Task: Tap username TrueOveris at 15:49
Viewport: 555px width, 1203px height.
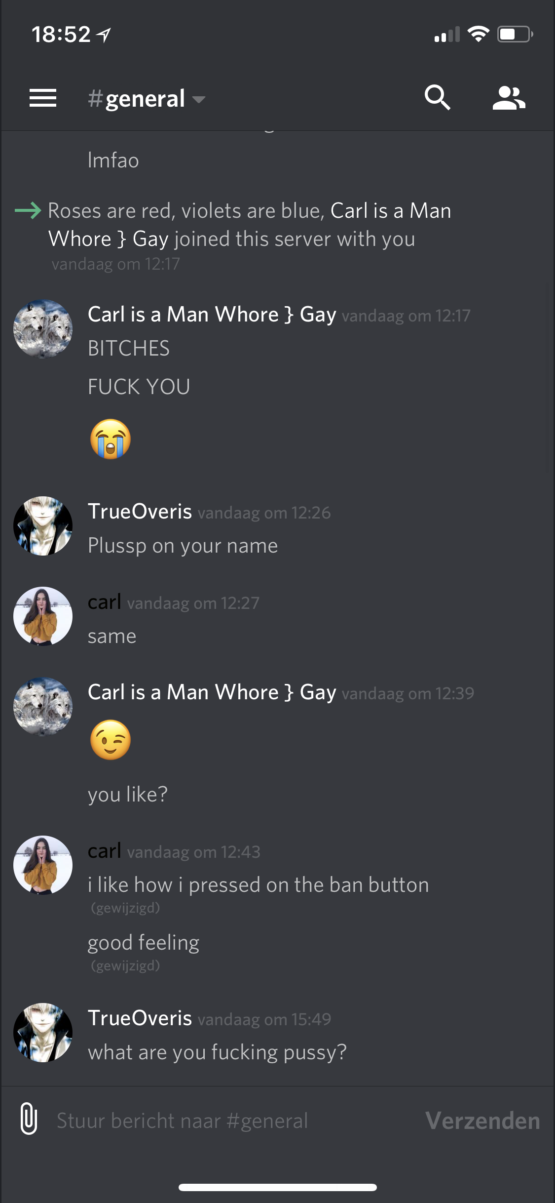Action: pos(140,1018)
